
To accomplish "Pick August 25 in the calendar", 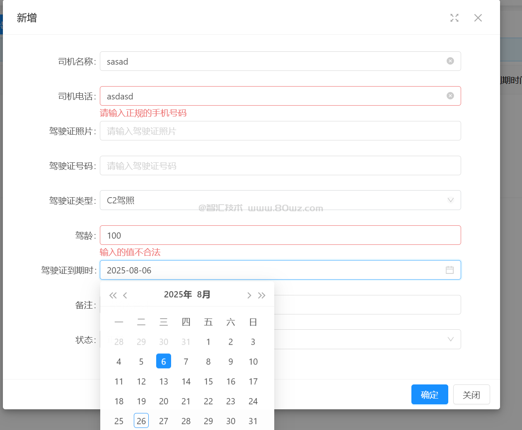I will point(119,421).
